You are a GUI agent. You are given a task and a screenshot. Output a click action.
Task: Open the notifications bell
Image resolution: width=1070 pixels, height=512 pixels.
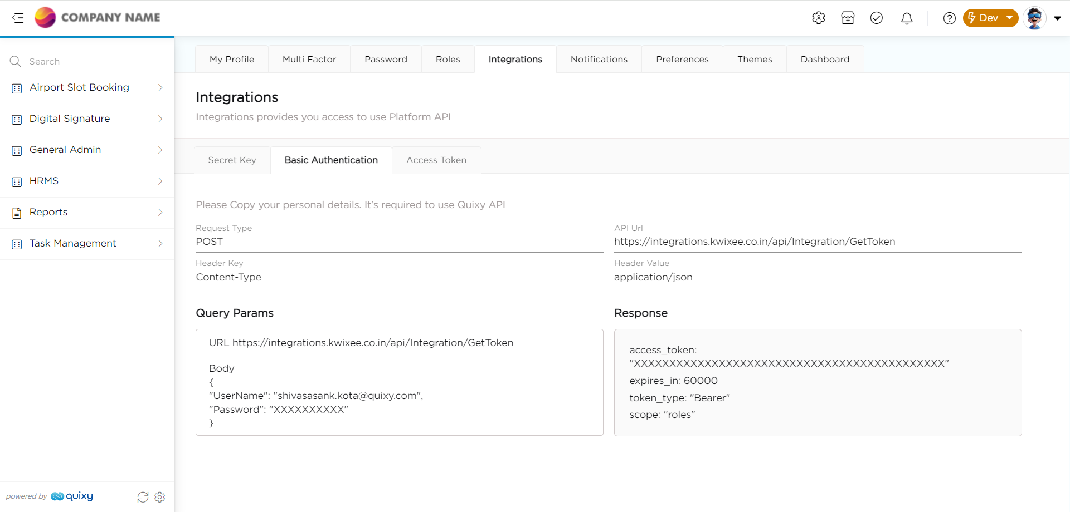pos(907,18)
